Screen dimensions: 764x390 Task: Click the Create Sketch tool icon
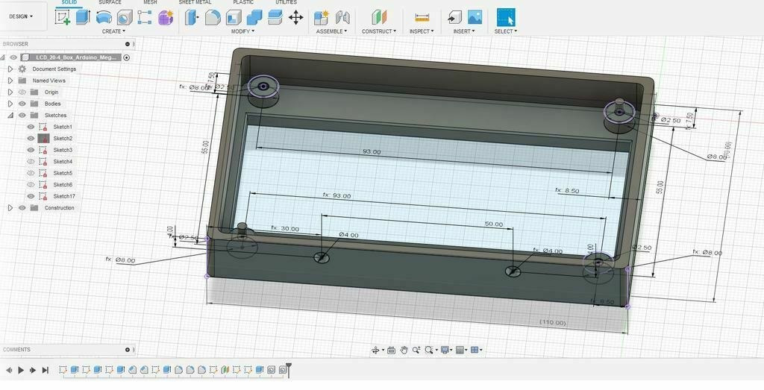tap(63, 17)
